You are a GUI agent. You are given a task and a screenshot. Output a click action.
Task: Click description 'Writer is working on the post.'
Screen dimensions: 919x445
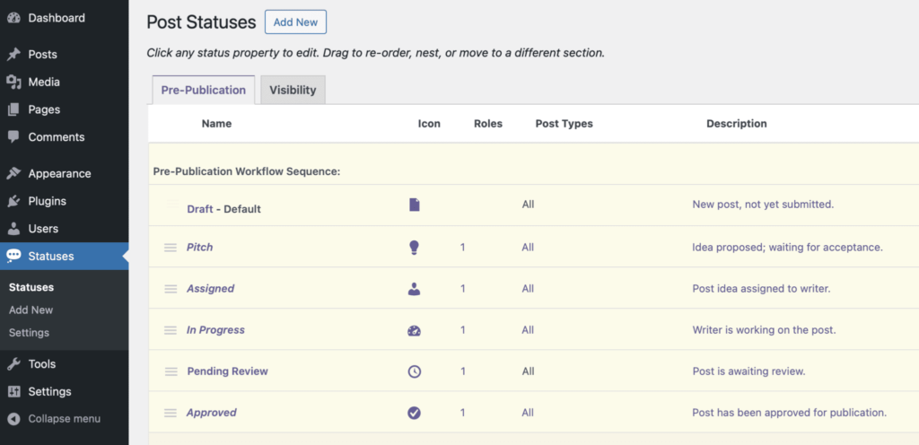coord(765,330)
